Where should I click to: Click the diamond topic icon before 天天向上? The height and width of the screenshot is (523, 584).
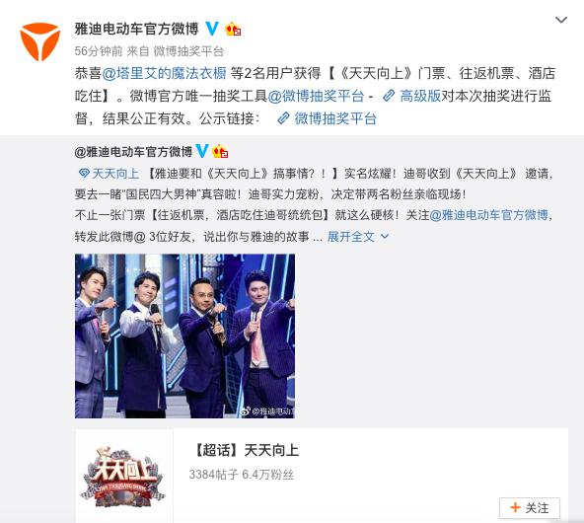[85, 174]
